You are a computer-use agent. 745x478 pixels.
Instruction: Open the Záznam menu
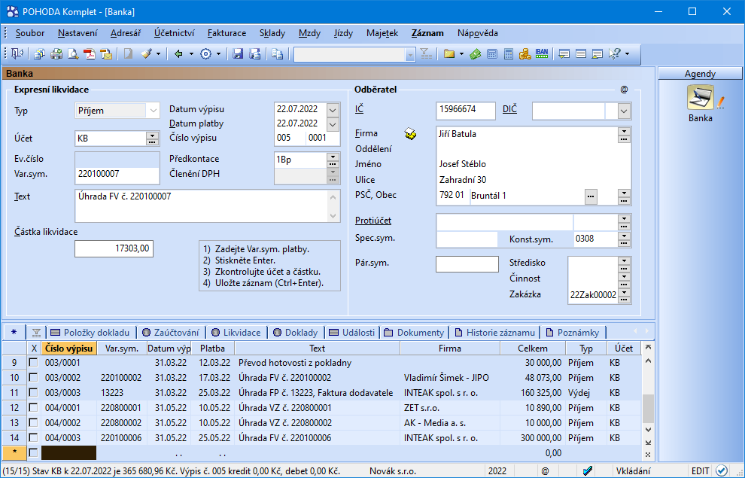click(x=427, y=33)
